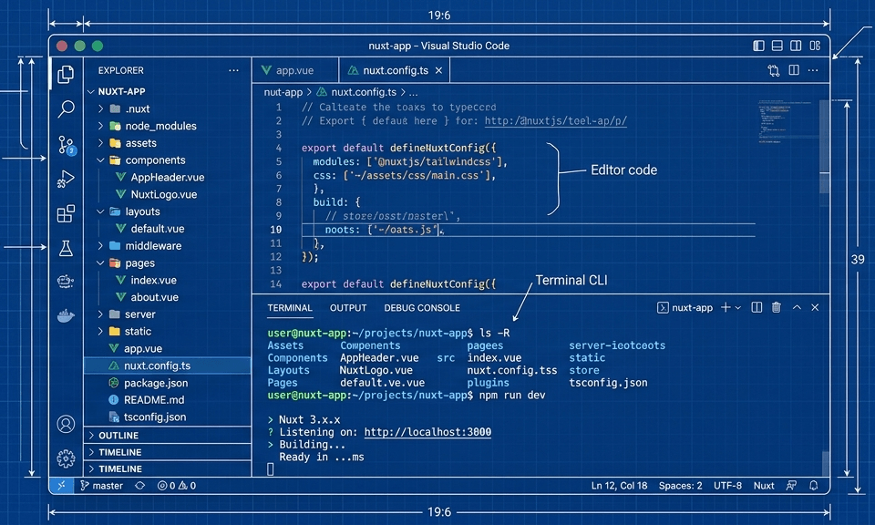Collapse the components folder
This screenshot has height=525, width=875.
click(x=100, y=160)
